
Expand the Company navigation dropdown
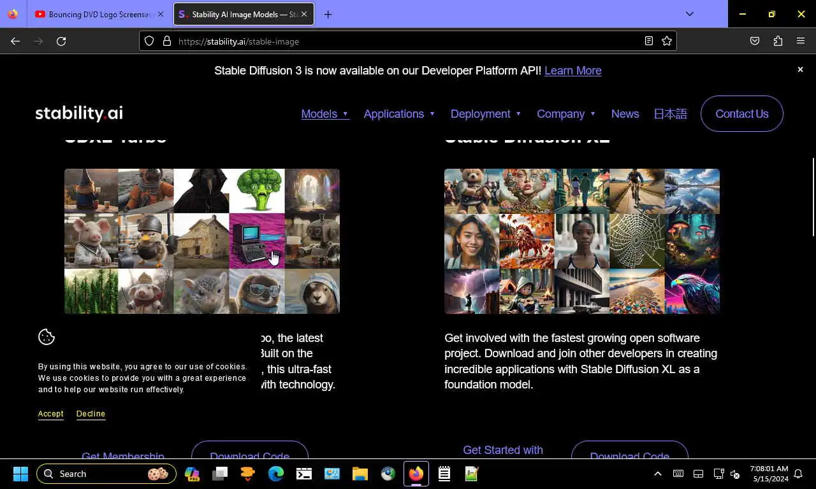point(566,114)
